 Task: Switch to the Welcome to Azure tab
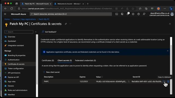[69, 4]
